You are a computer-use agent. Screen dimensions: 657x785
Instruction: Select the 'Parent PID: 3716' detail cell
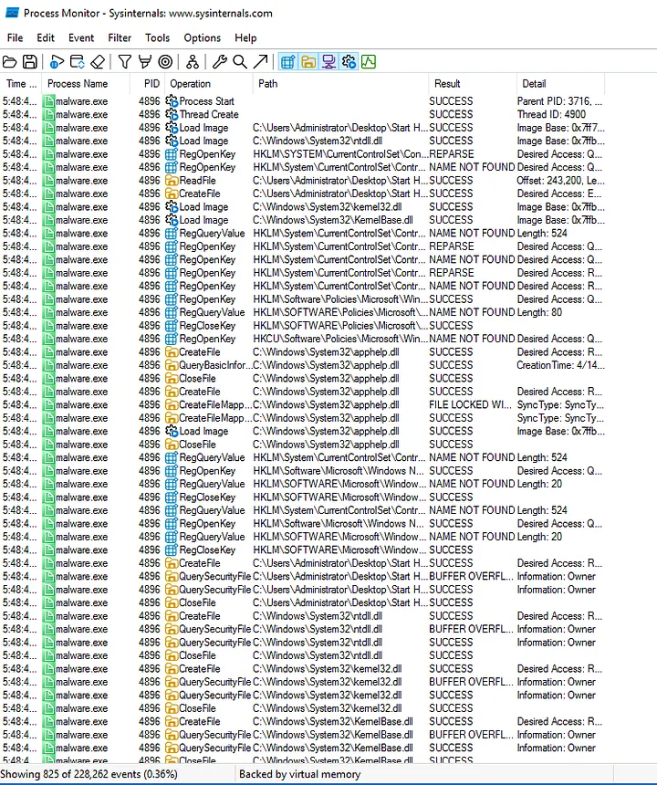point(559,101)
